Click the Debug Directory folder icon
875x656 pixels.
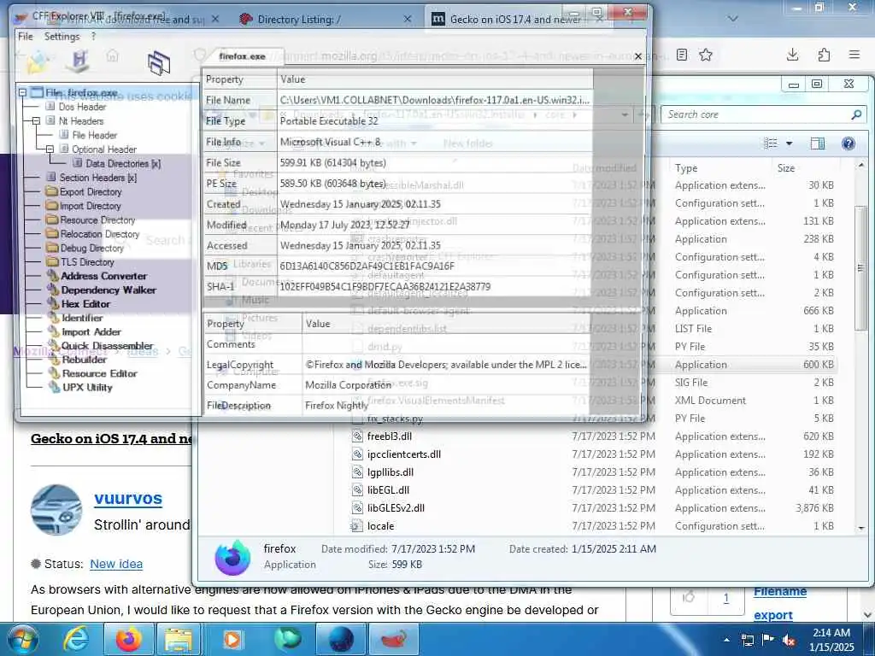pos(52,248)
